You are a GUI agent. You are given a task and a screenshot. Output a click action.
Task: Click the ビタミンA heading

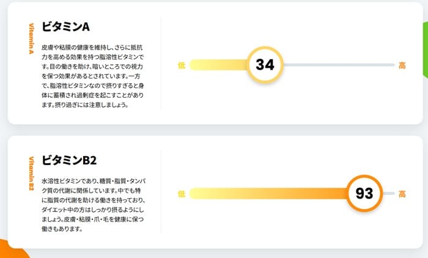pos(65,27)
